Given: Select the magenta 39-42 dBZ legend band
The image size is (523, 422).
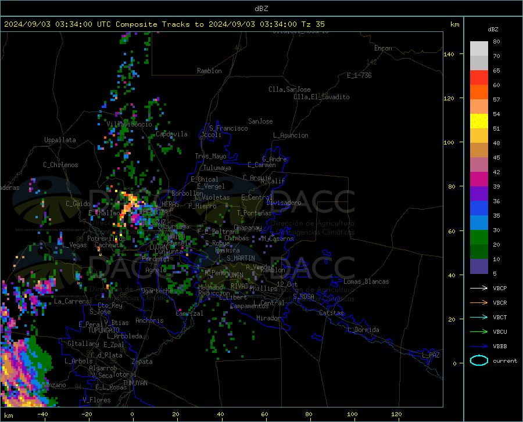Looking at the screenshot, I should (x=479, y=179).
